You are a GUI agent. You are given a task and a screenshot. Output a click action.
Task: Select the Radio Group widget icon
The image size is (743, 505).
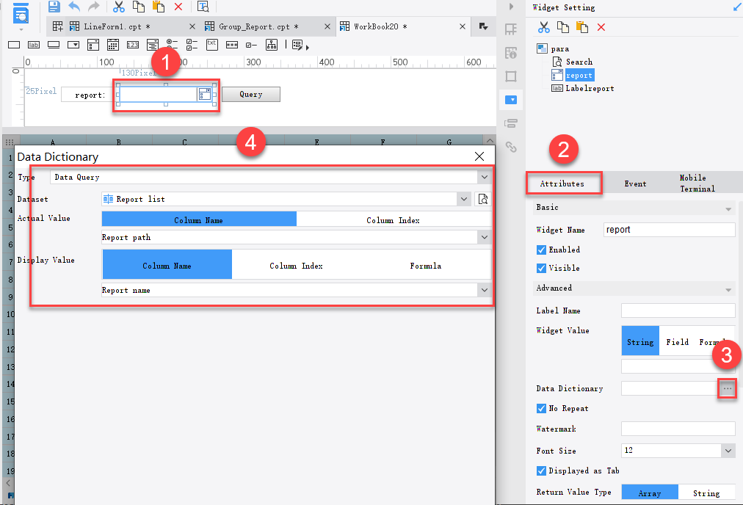[171, 45]
